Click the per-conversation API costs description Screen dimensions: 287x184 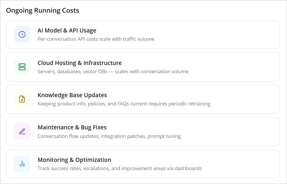pyautogui.click(x=96, y=39)
